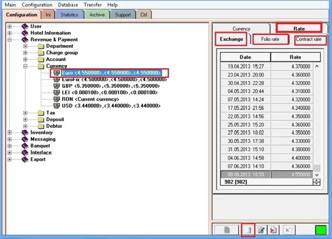Viewport: 332px width, 239px height.
Task: Click the rate list scroll-up arrow
Action: (x=317, y=66)
